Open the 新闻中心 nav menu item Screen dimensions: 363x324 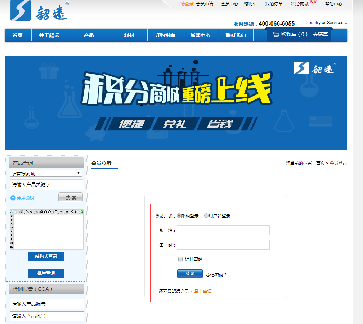[200, 35]
